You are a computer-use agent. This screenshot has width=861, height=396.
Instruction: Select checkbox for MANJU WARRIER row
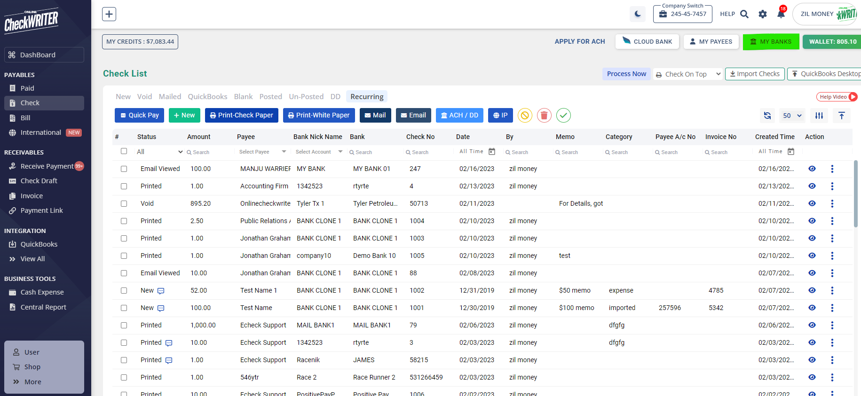pyautogui.click(x=124, y=169)
